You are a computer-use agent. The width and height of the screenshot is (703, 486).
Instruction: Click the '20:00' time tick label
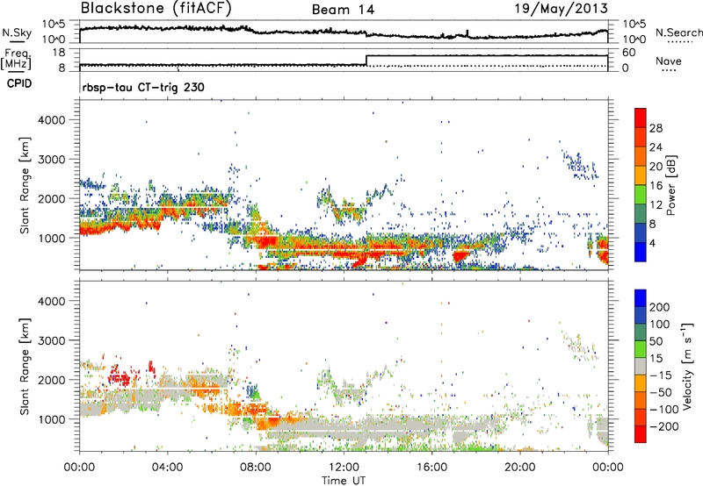[519, 468]
